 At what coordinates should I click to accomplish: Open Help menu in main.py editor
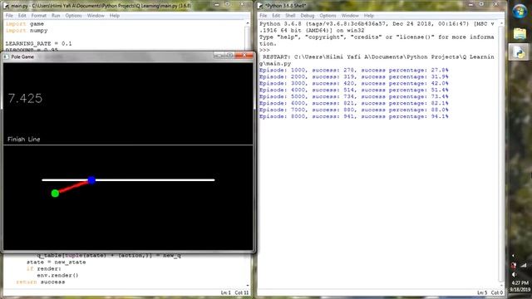[x=115, y=16]
